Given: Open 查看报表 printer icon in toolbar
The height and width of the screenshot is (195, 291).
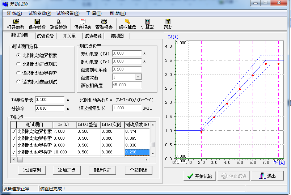Looking at the screenshot, I should coord(104,22).
